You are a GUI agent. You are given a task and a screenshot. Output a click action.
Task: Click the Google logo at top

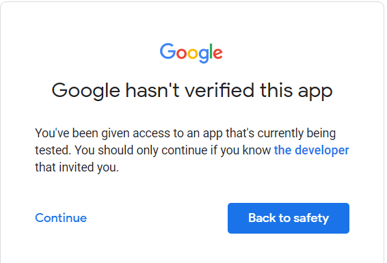191,53
